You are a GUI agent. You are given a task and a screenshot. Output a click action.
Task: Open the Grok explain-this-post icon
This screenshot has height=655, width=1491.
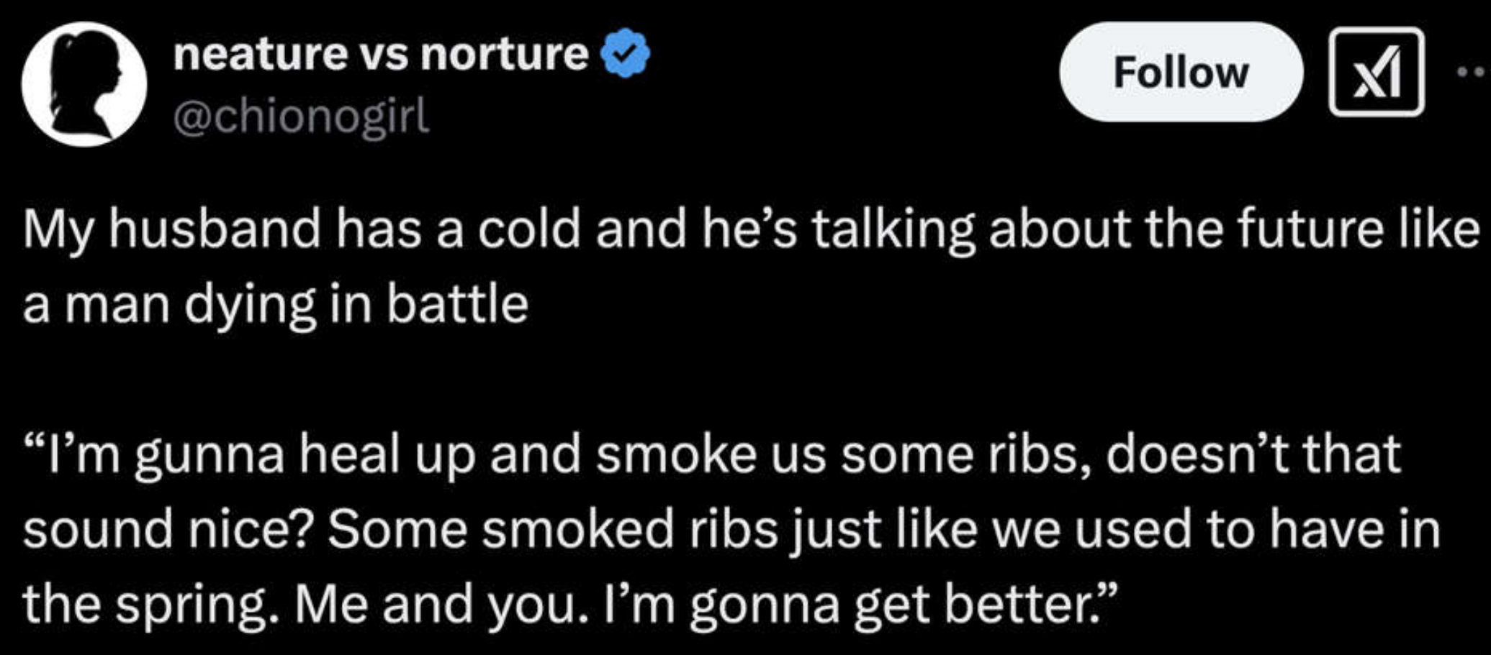[x=1376, y=72]
